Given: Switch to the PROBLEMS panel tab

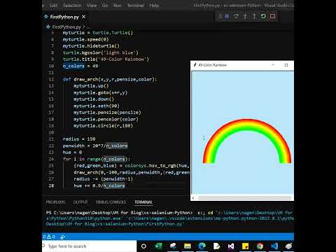Looking at the screenshot, I should tap(55, 202).
